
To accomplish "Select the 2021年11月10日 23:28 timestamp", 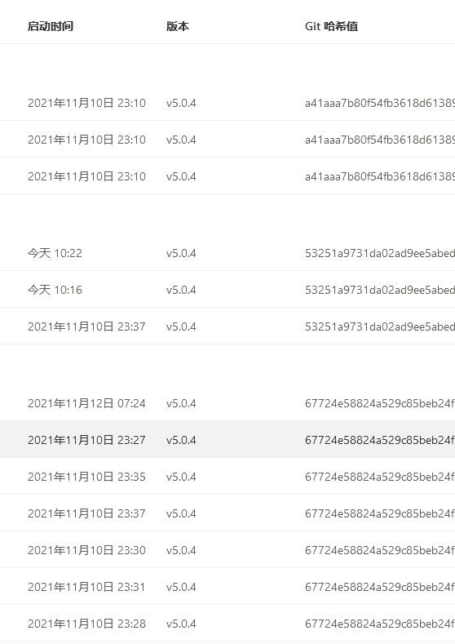I will coord(86,624).
